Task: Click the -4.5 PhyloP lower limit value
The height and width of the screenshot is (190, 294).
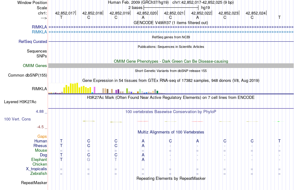Action: [x=40, y=127]
